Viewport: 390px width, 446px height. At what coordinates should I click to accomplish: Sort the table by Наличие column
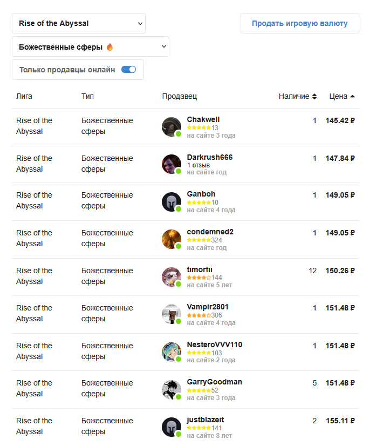(298, 97)
